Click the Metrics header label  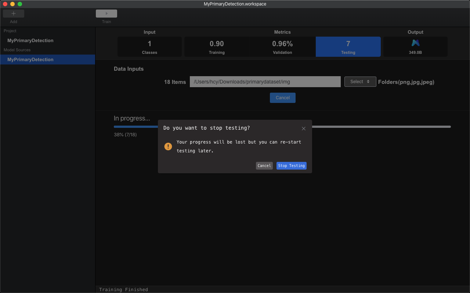tap(282, 32)
